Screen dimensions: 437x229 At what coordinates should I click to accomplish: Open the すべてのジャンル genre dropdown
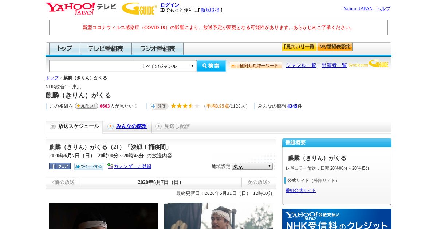[x=168, y=66]
